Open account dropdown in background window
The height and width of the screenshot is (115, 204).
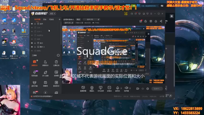click(149, 6)
